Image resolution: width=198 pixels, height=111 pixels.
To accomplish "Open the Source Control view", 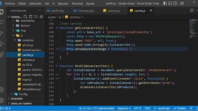I will point(1,33).
